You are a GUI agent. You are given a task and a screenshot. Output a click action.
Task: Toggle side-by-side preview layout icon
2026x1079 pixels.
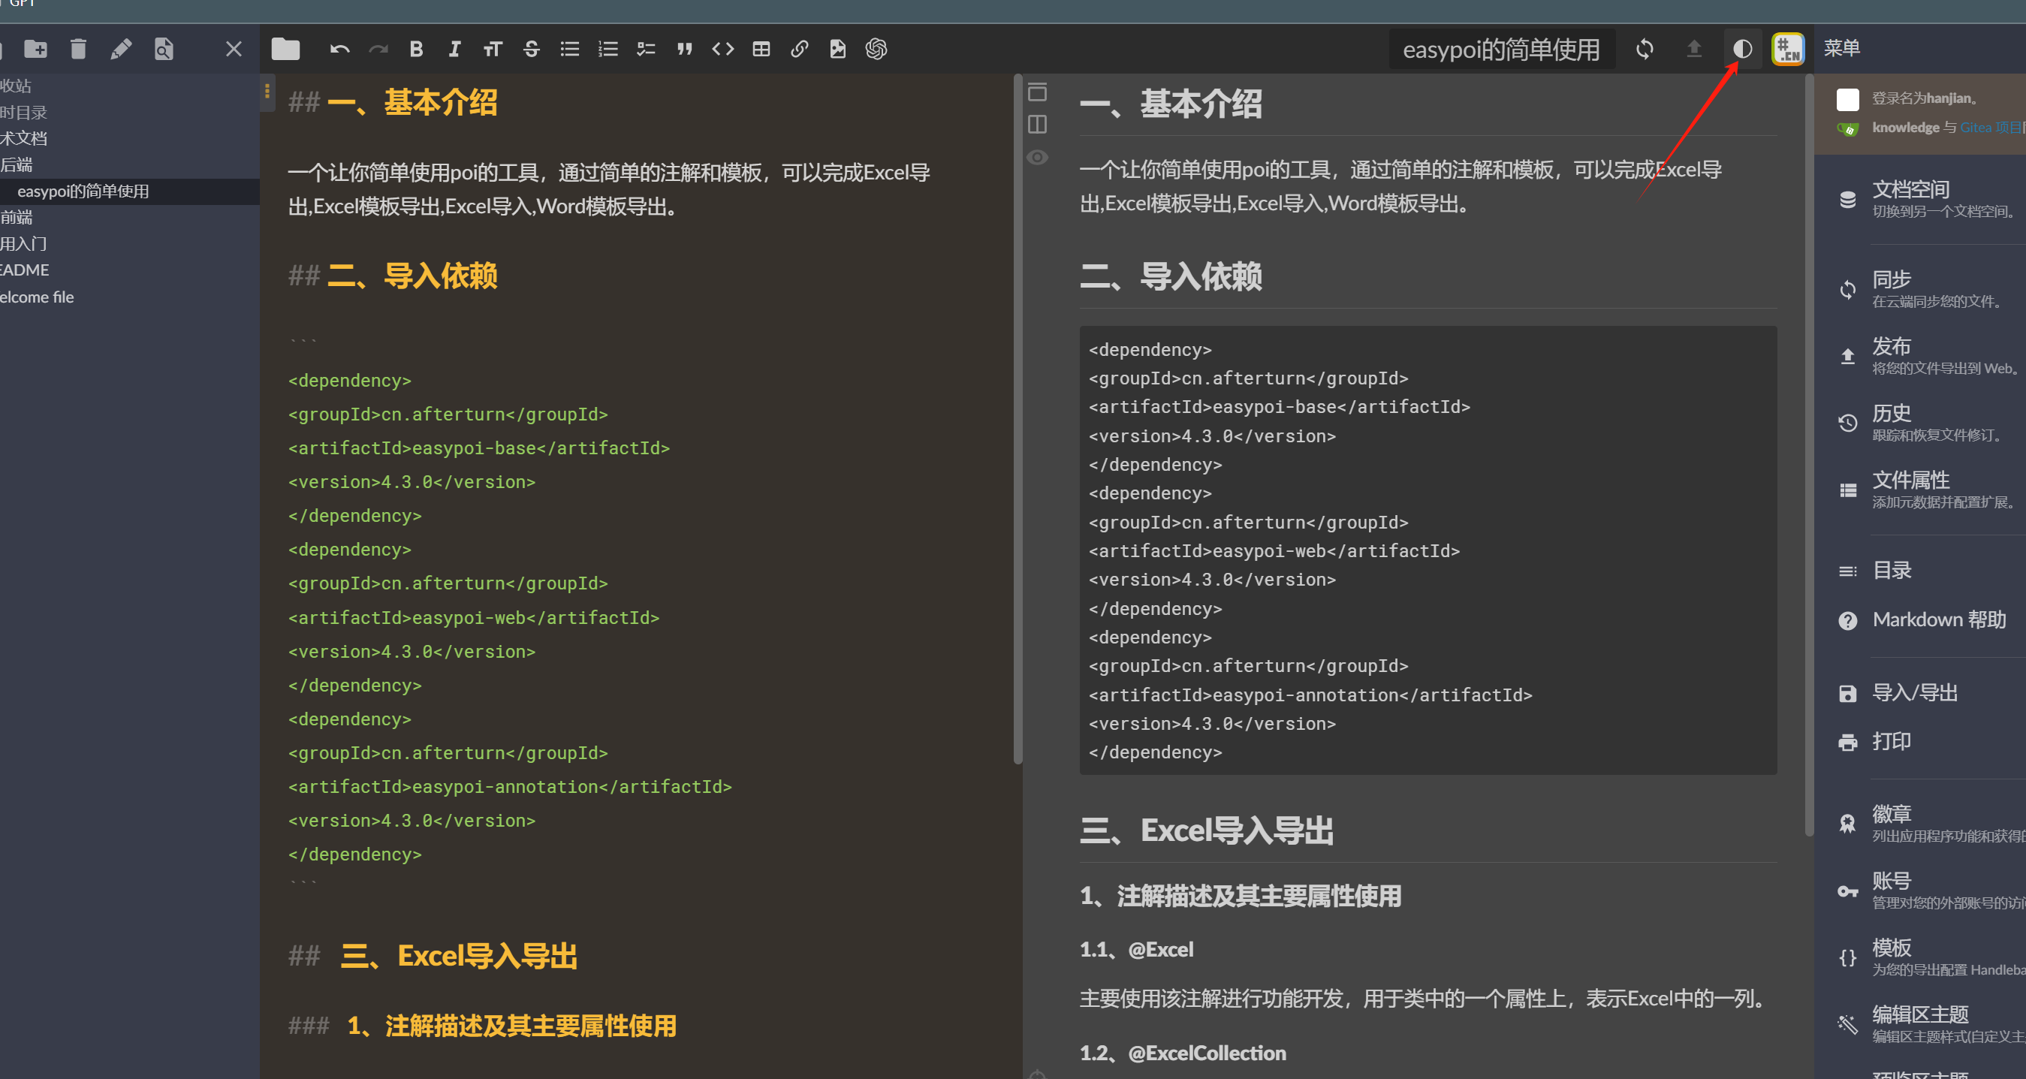click(x=1037, y=124)
